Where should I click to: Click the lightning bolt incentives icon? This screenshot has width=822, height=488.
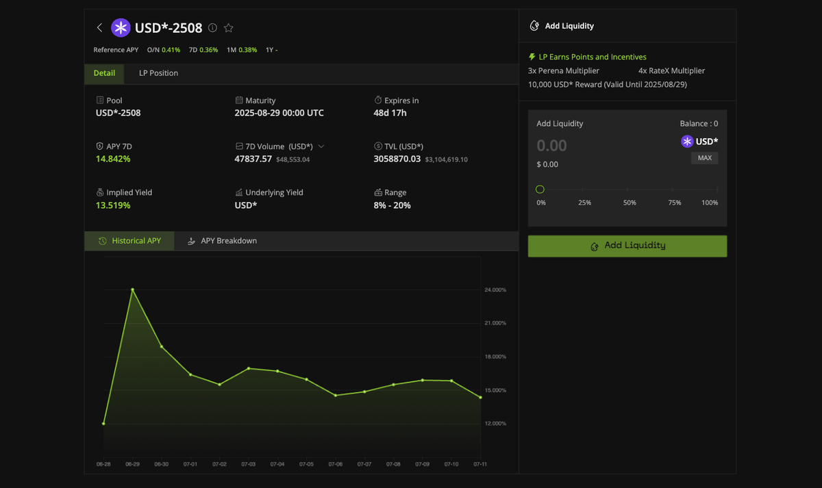(x=532, y=57)
